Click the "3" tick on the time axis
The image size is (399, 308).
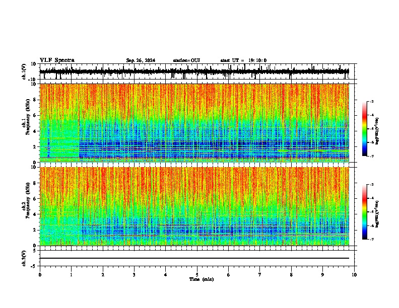point(134,275)
